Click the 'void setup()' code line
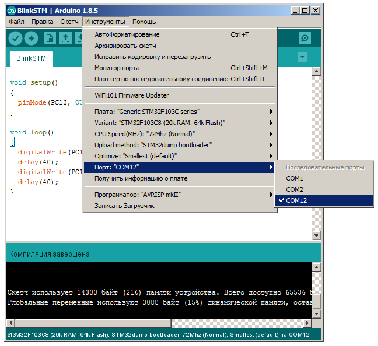The height and width of the screenshot is (346, 378). [x=34, y=82]
